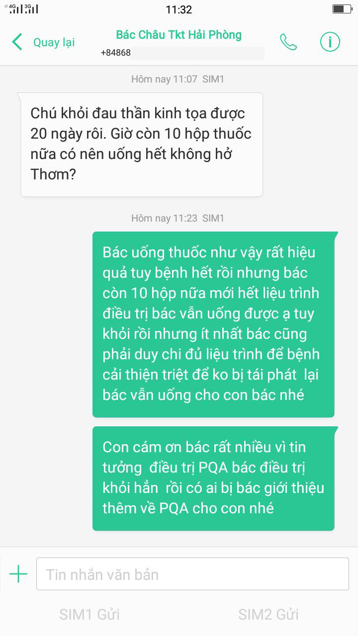Go back with the Quay lại link

tap(54, 43)
